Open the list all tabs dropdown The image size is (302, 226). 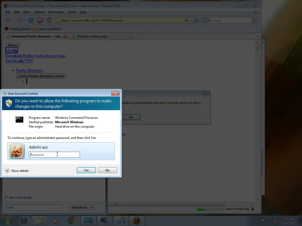click(257, 36)
